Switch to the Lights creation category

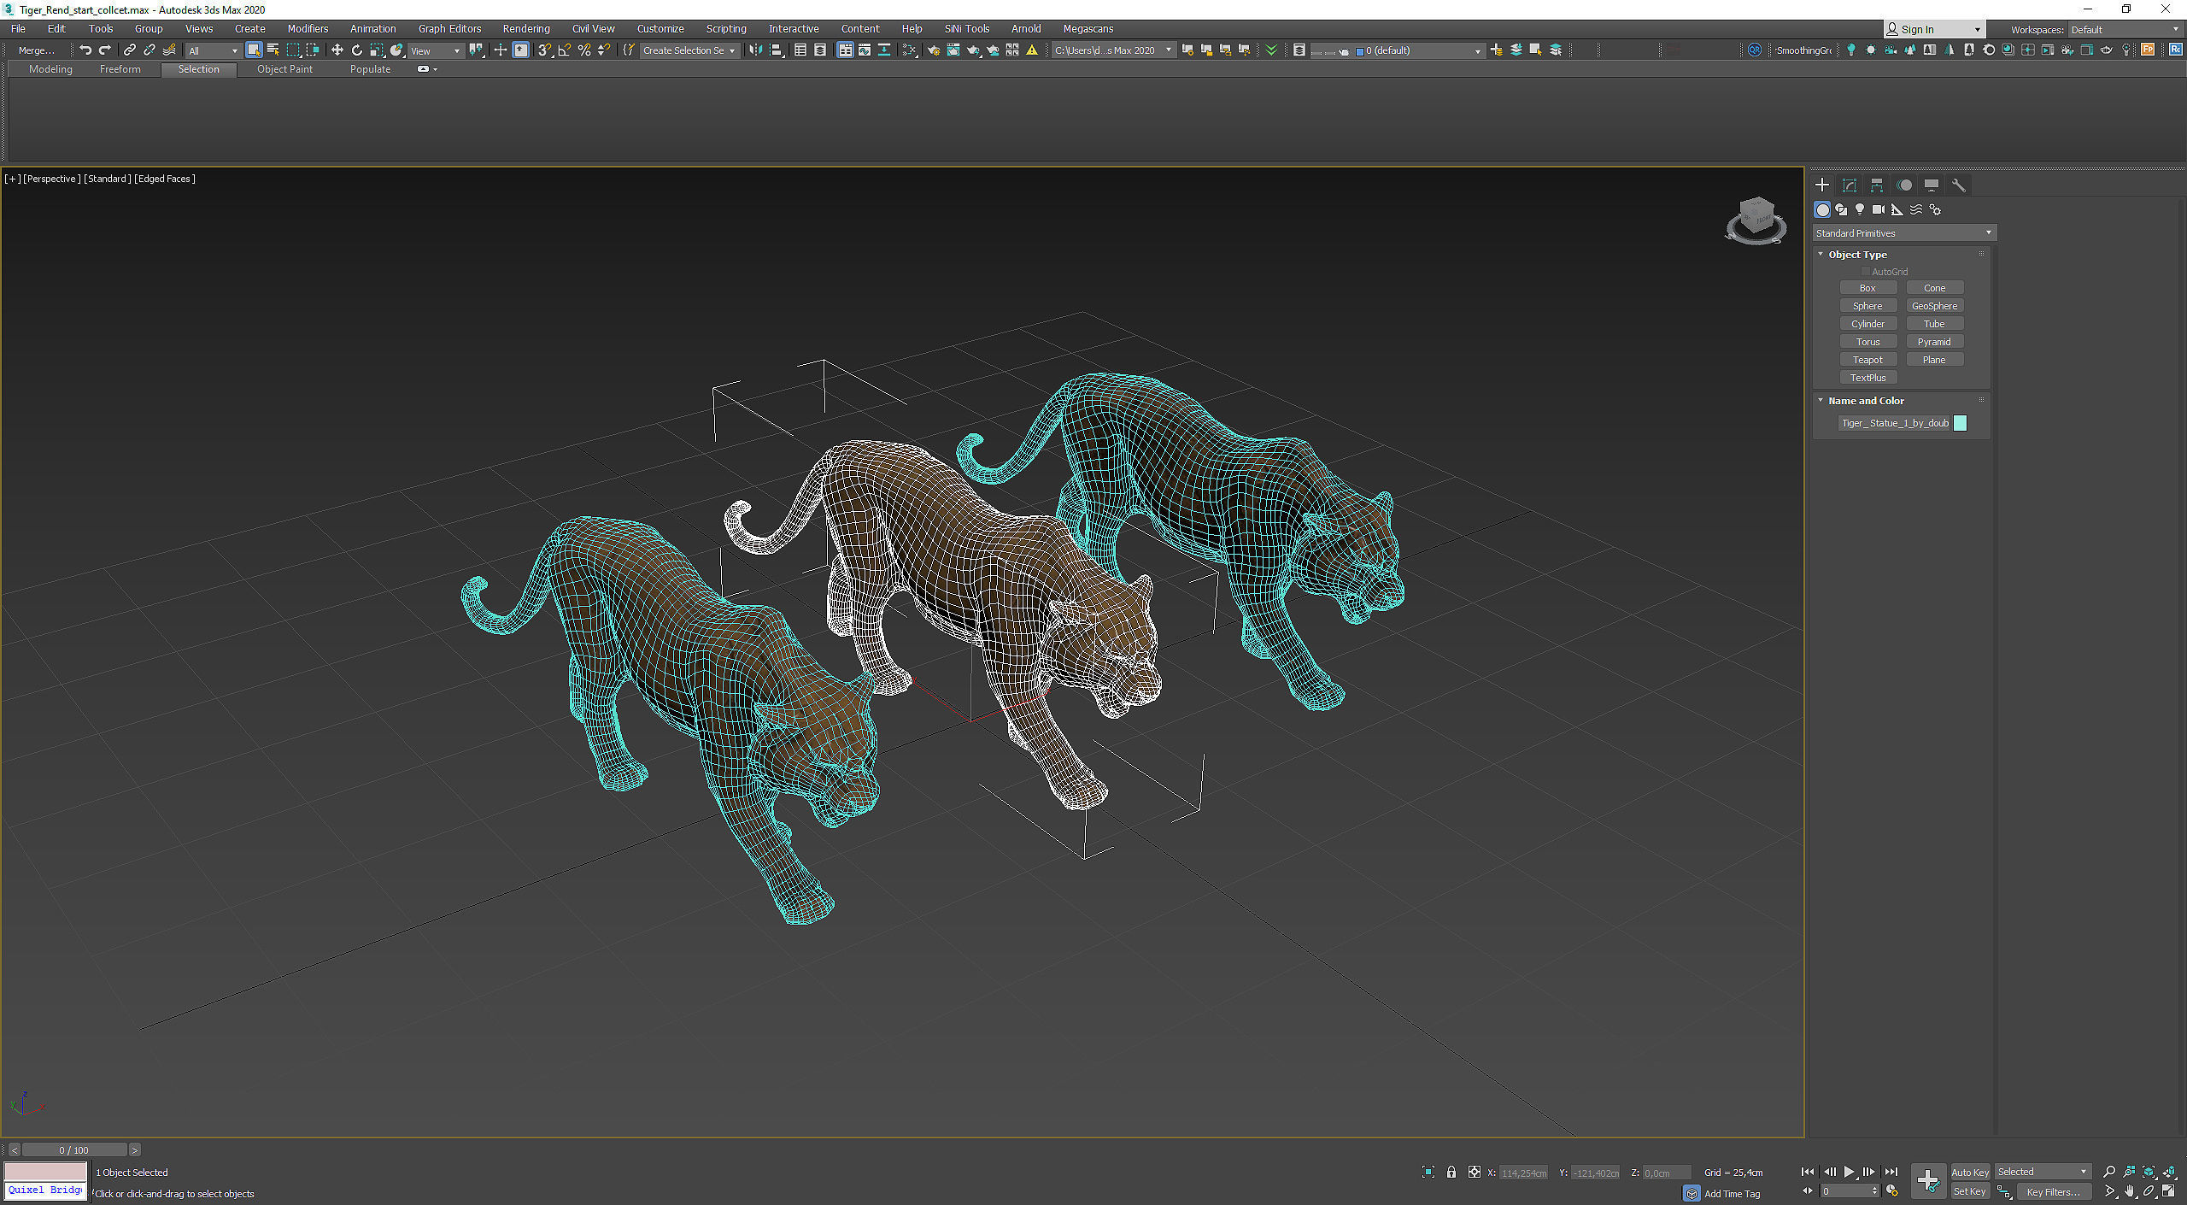pos(1860,209)
